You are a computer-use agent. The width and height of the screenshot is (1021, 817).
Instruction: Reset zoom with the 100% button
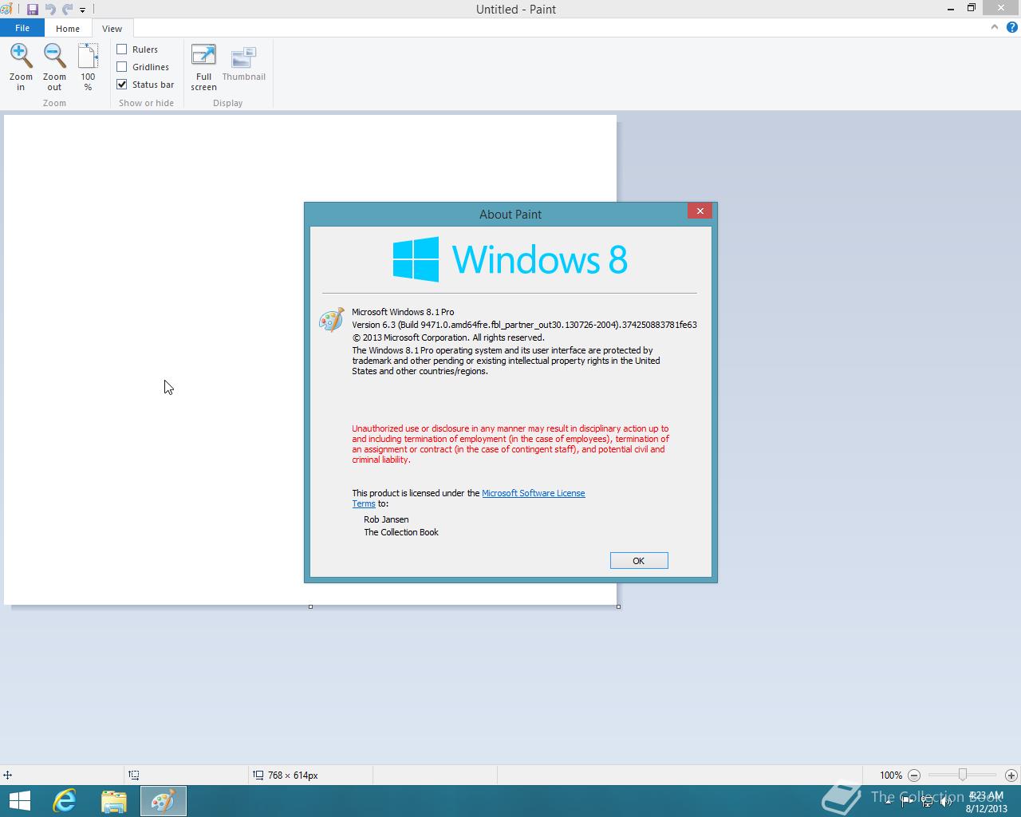point(88,67)
